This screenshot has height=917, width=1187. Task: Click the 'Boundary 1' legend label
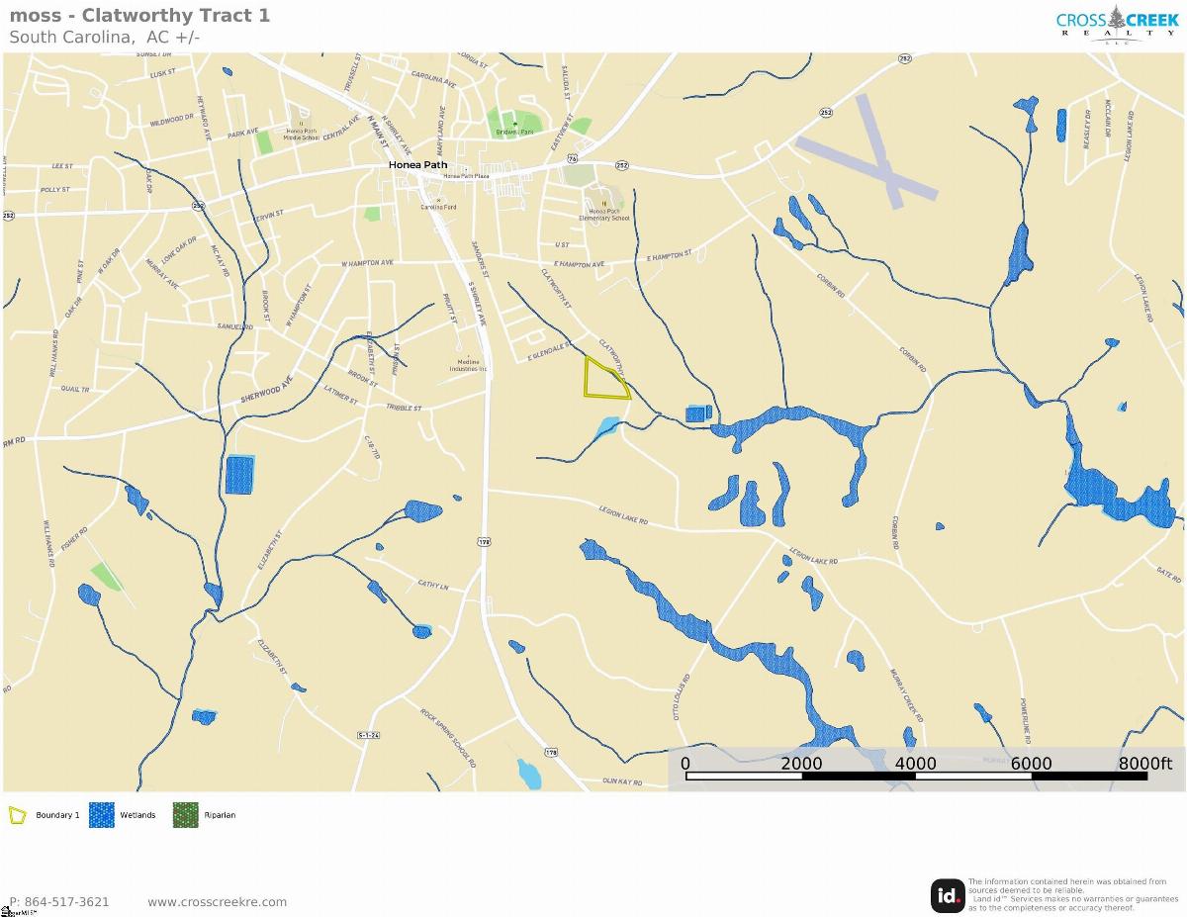click(57, 815)
